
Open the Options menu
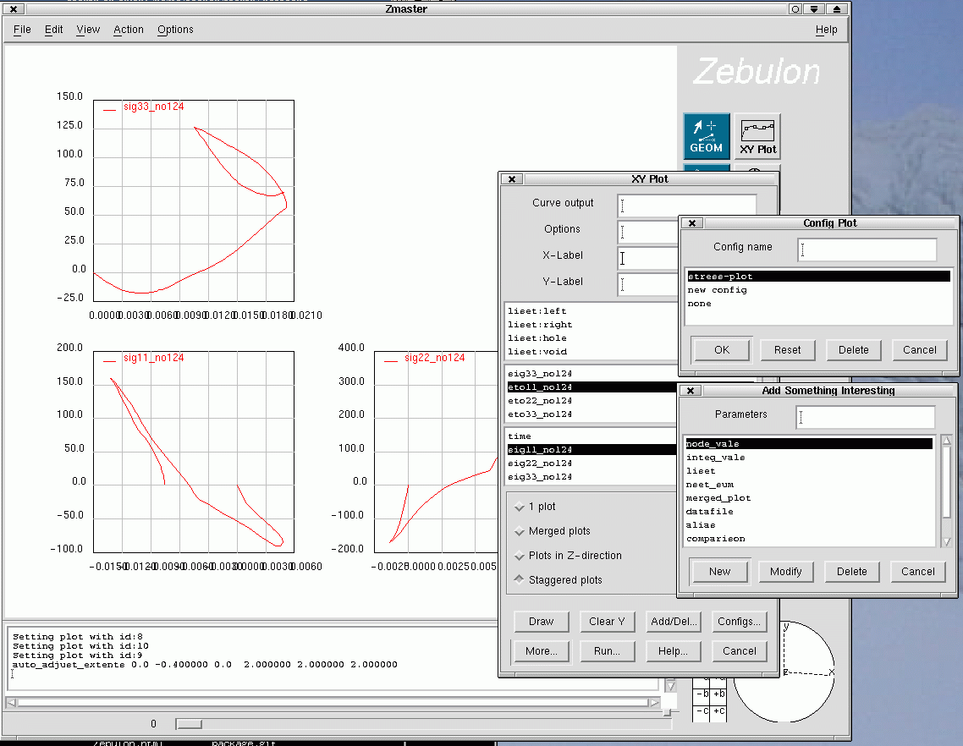pos(175,30)
